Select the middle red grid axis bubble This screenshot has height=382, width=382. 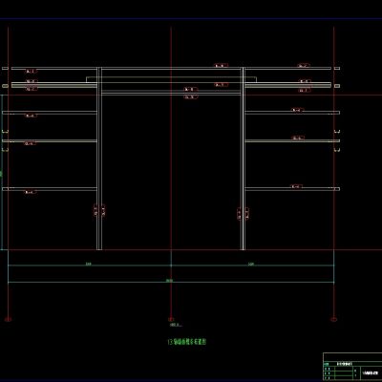click(x=171, y=319)
